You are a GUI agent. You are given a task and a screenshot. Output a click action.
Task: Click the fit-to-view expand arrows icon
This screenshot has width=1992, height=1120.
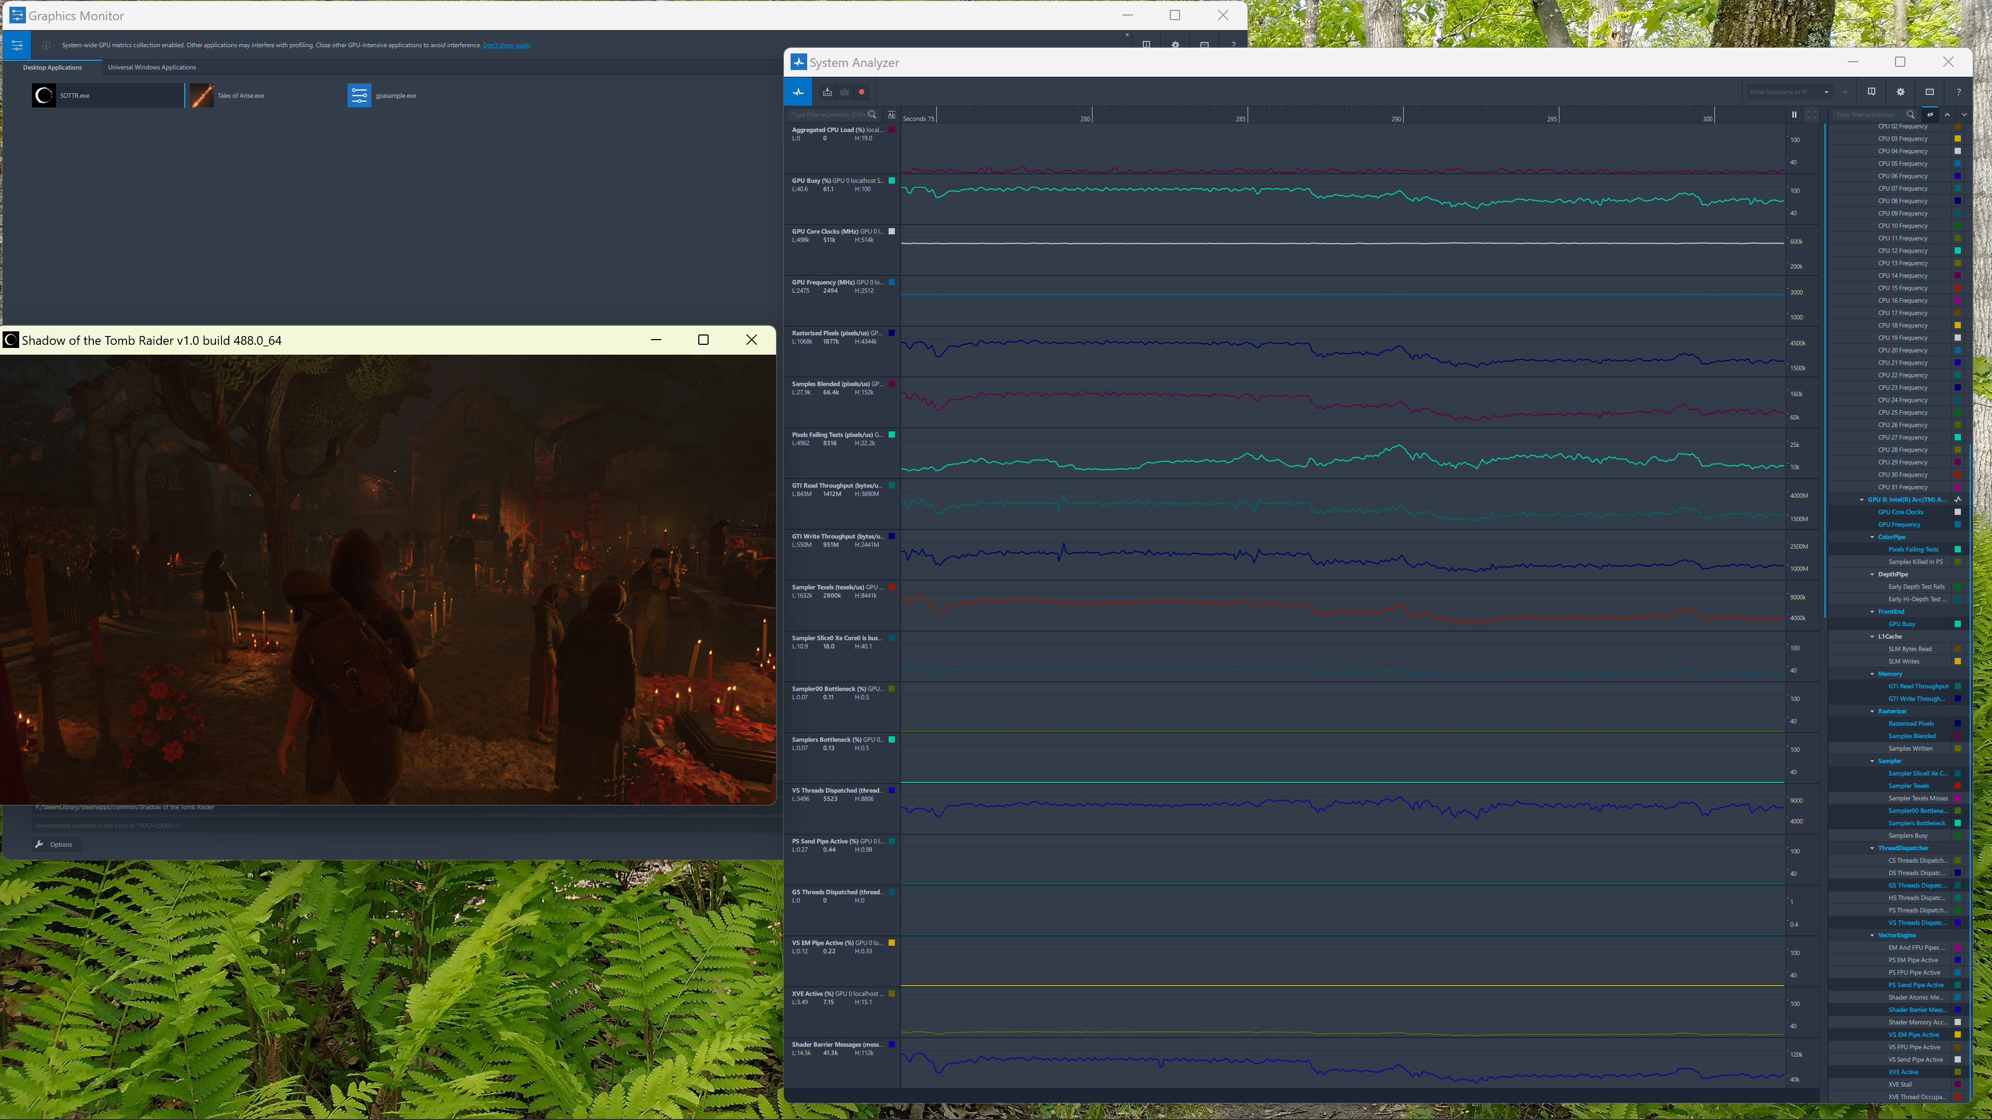[1811, 115]
